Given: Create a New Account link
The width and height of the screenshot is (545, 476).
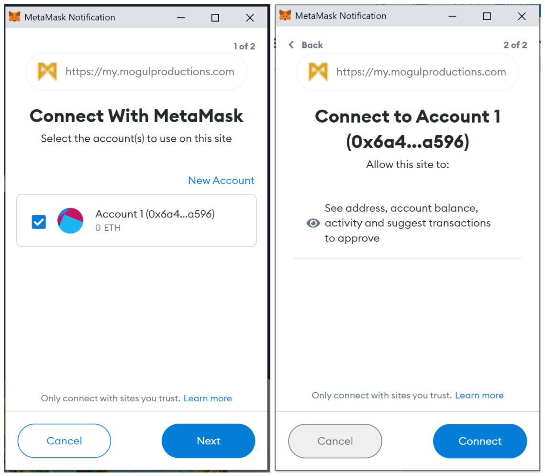Looking at the screenshot, I should [x=221, y=180].
